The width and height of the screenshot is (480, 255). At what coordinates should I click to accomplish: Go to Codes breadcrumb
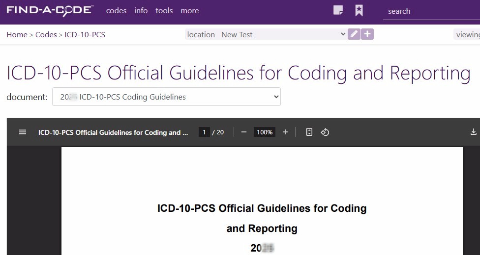46,34
